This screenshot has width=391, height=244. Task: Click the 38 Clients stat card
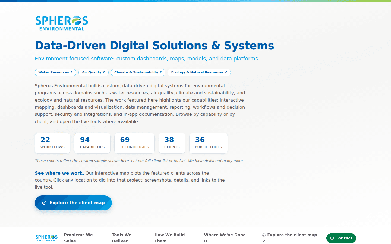[172, 143]
